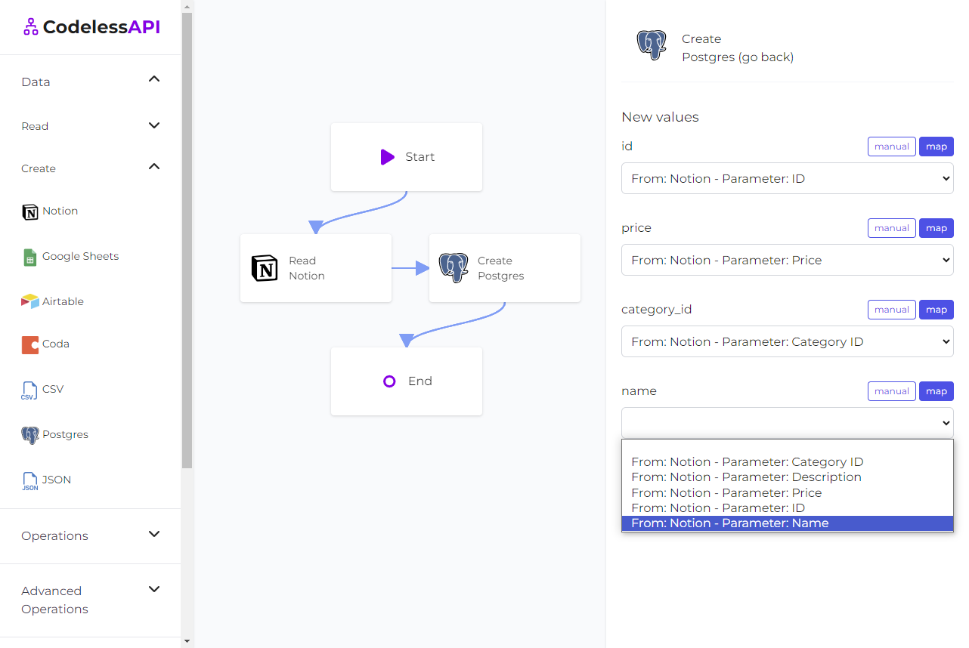Choose Name option in open list

point(788,523)
